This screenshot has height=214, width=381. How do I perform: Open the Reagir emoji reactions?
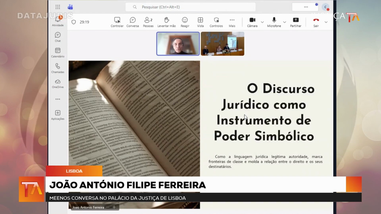tap(185, 20)
